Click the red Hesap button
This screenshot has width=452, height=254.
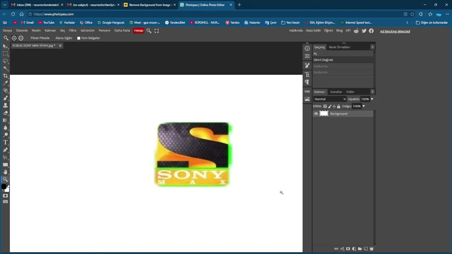coord(139,31)
